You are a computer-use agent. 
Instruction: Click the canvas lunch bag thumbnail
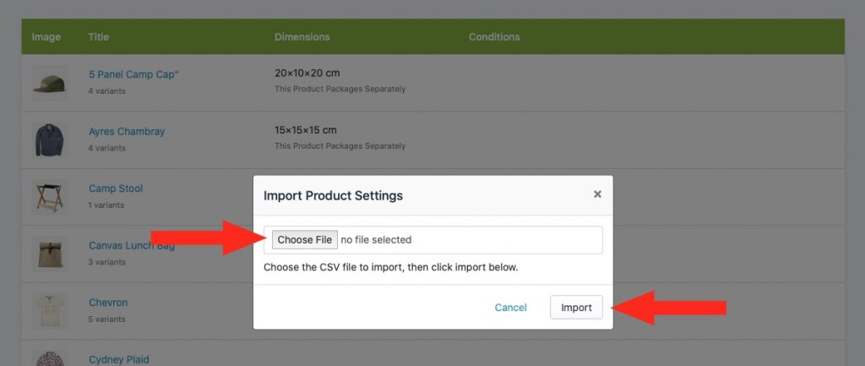(49, 254)
